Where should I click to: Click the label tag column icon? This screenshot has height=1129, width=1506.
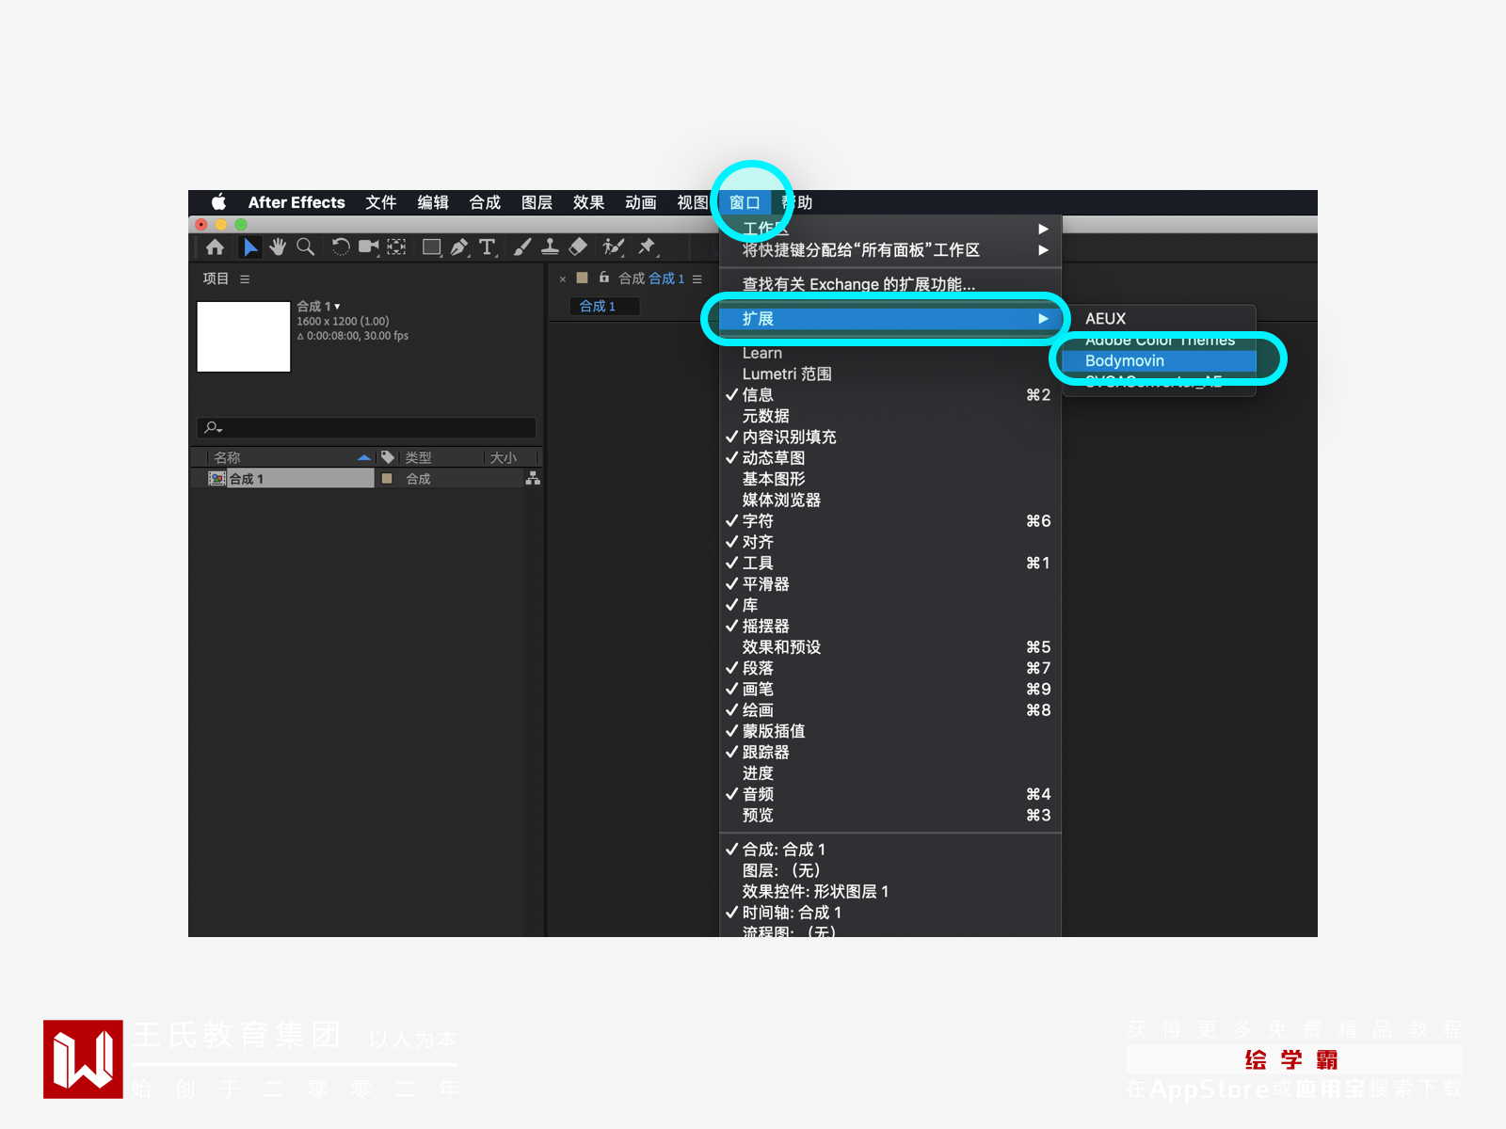[388, 457]
